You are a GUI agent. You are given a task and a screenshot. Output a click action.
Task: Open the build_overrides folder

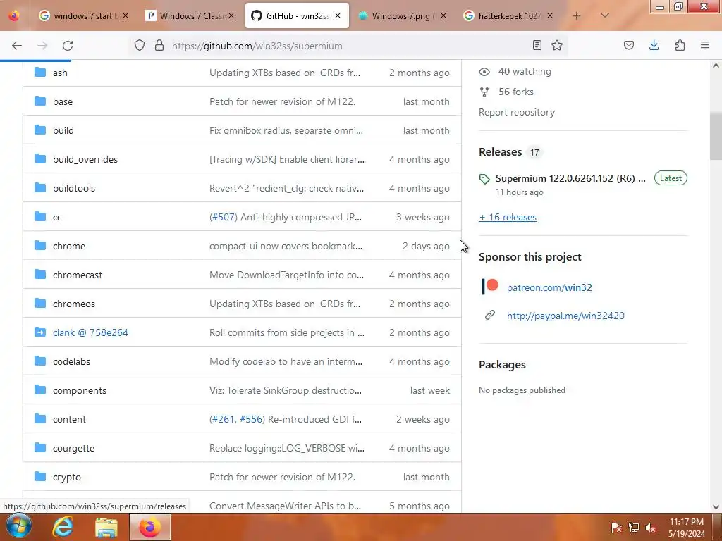pos(85,159)
